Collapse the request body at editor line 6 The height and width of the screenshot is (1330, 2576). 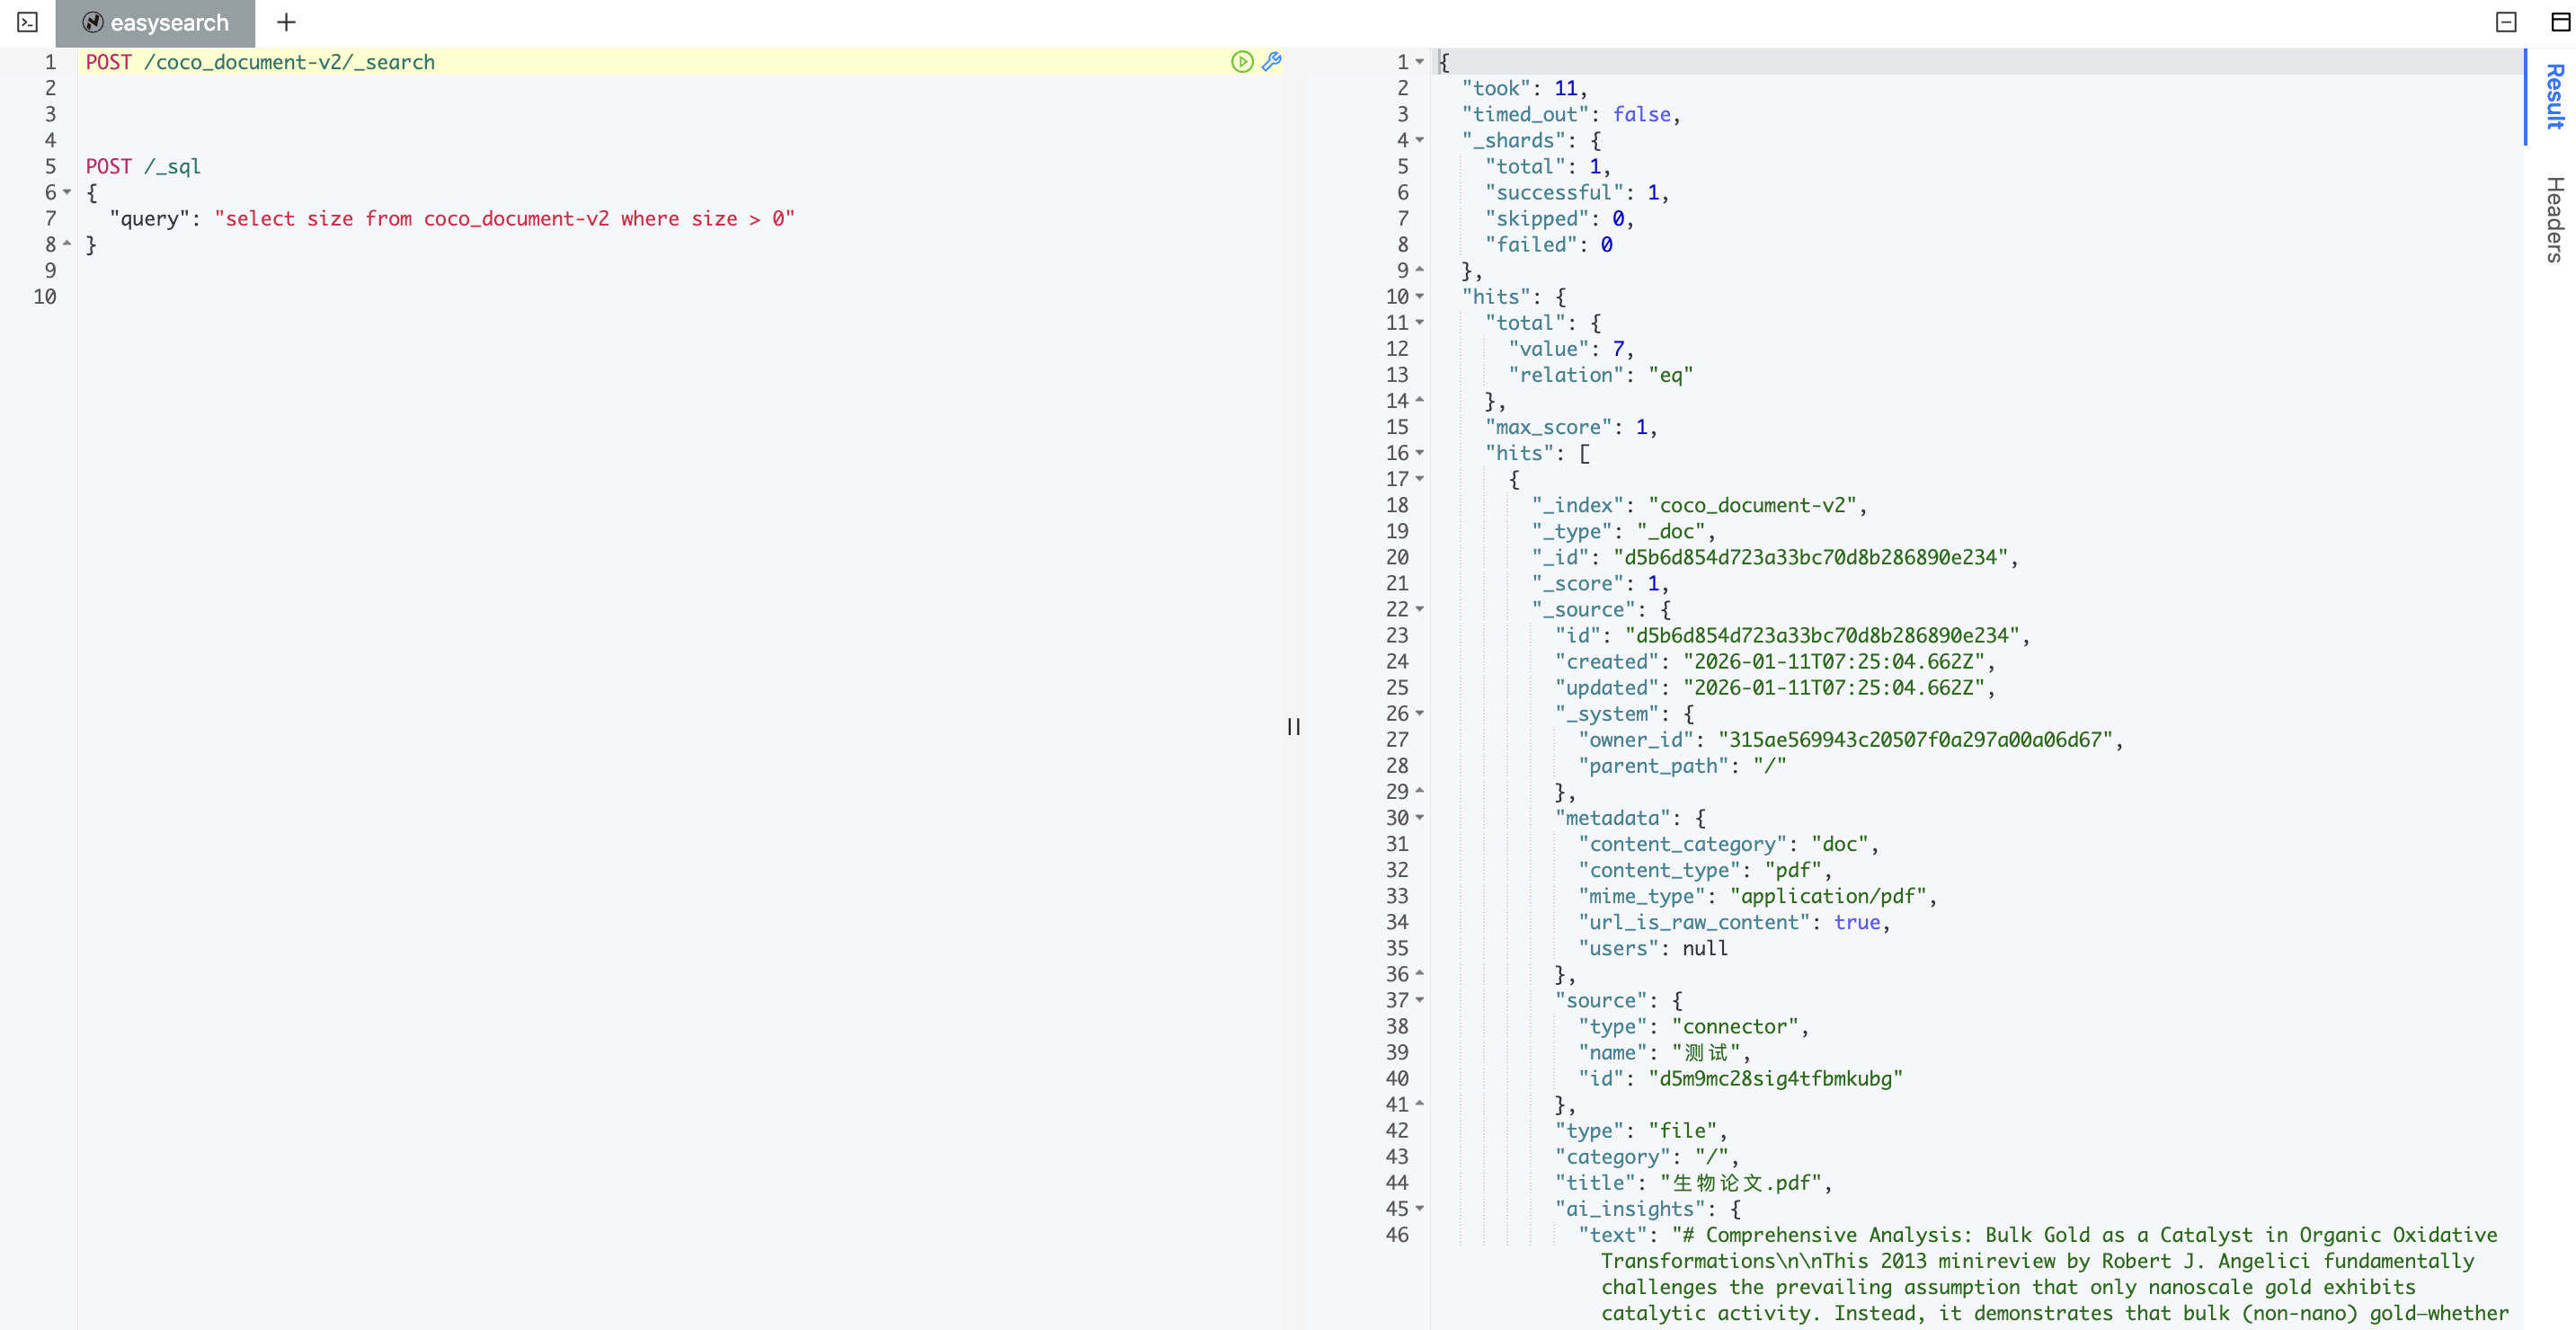point(67,192)
